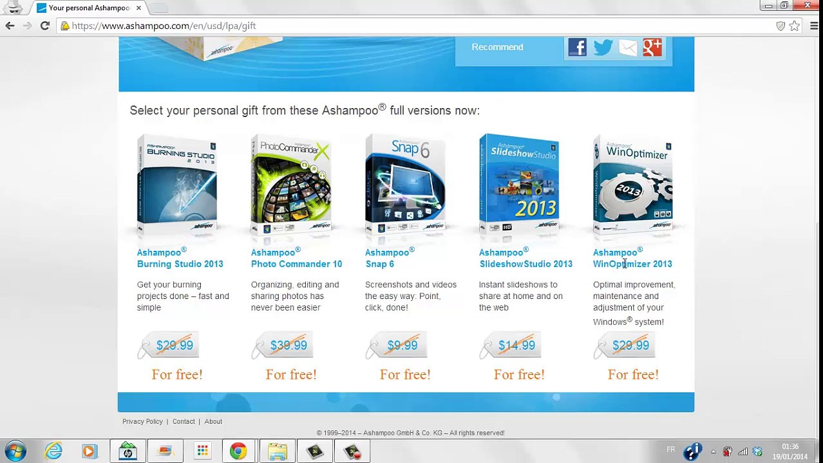
Task: Open Ashampoo Snap 6 link
Action: coord(390,258)
